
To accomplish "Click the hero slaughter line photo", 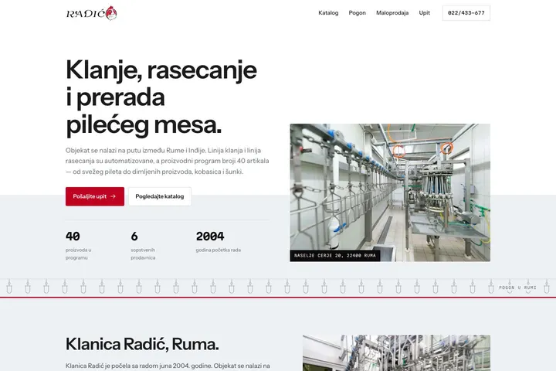I will [390, 192].
